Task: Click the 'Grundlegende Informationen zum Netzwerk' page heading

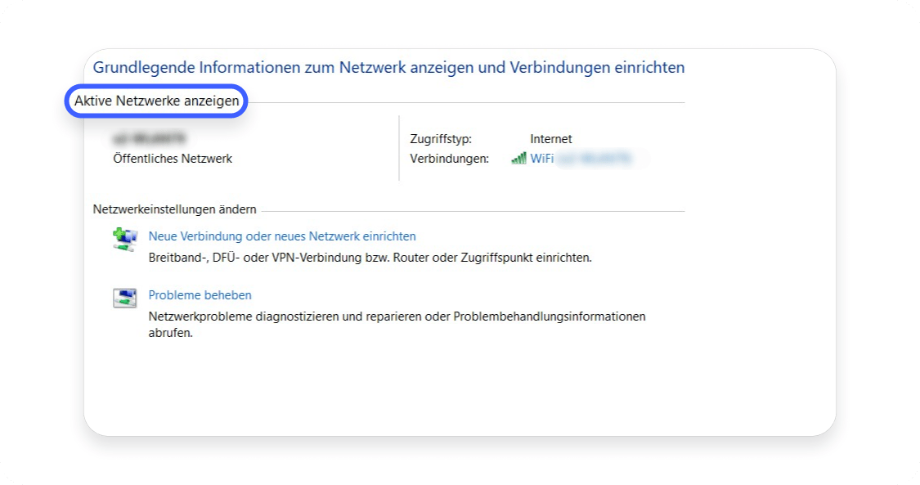Action: [x=388, y=67]
